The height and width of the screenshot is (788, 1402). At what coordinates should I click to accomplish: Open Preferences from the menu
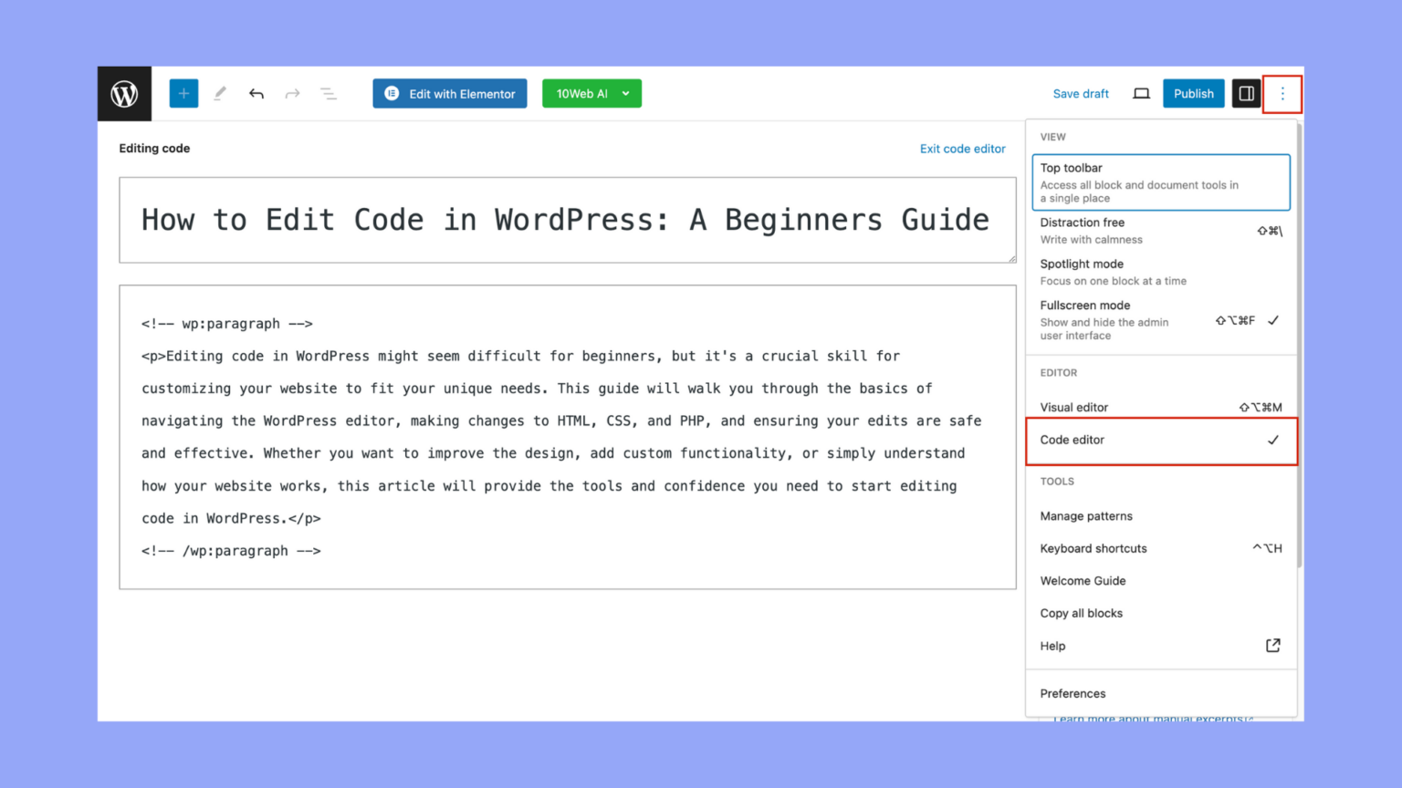tap(1072, 693)
